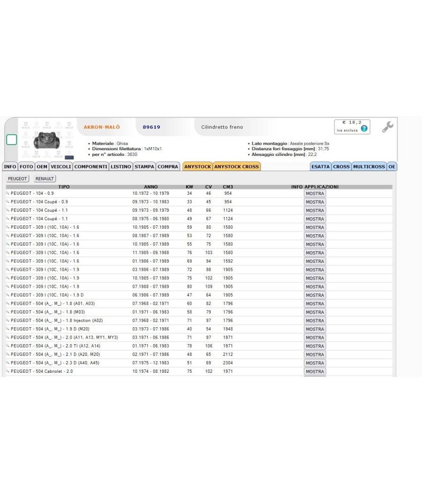Click the date range 07.1975 - 12.1983

click(151, 363)
